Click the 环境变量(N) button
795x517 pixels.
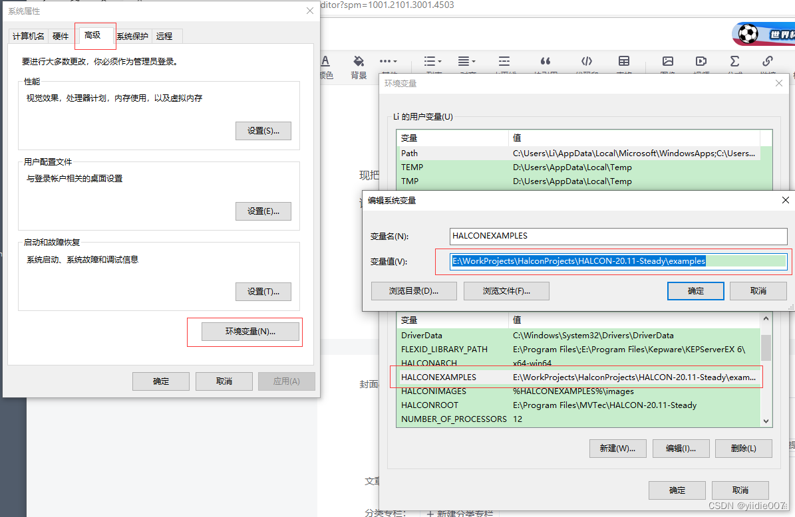coord(251,332)
